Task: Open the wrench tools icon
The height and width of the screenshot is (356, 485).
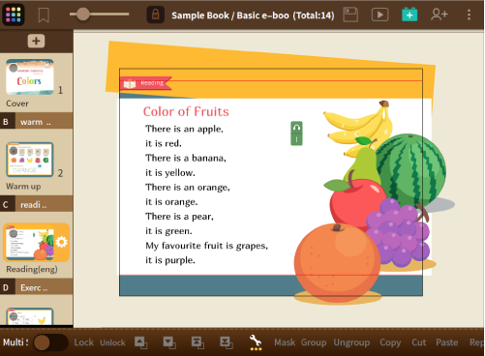Action: [256, 342]
